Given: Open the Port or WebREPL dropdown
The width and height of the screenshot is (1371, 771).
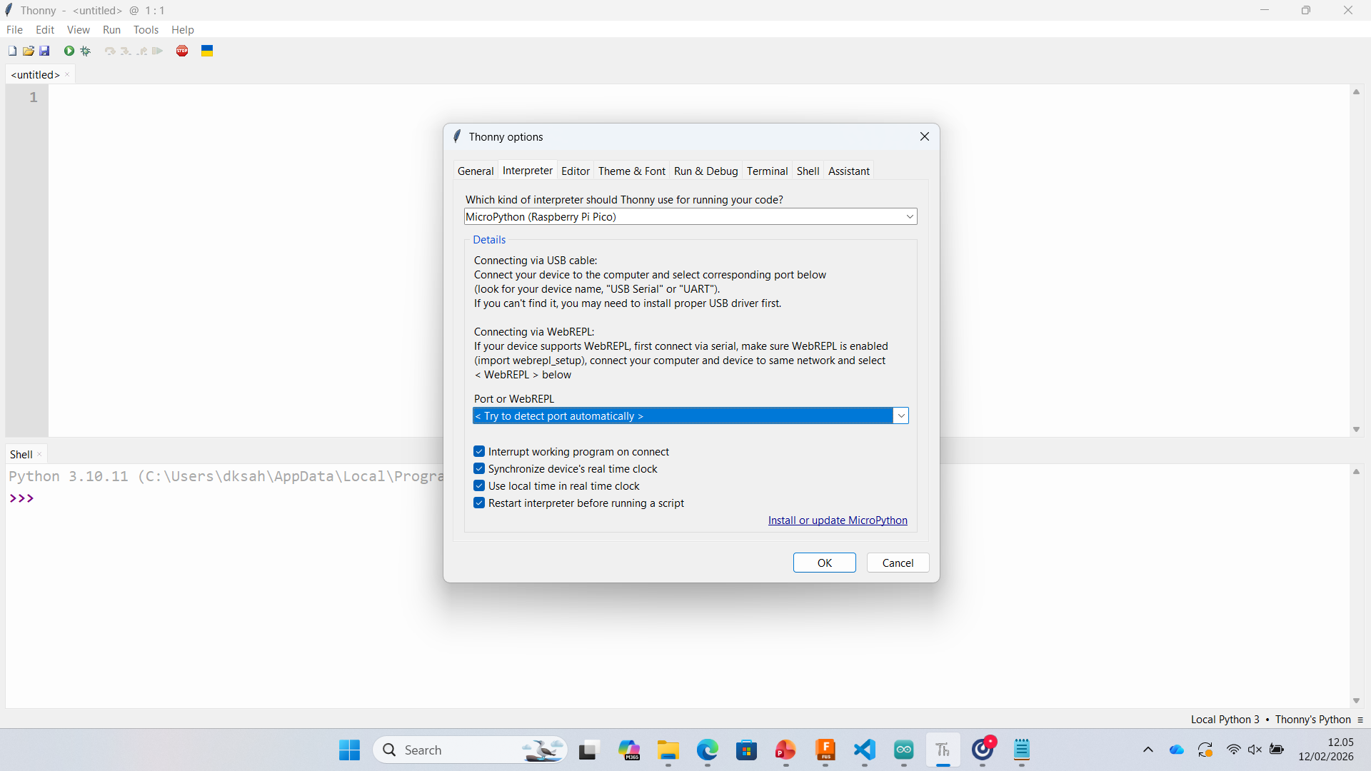Looking at the screenshot, I should pos(901,416).
